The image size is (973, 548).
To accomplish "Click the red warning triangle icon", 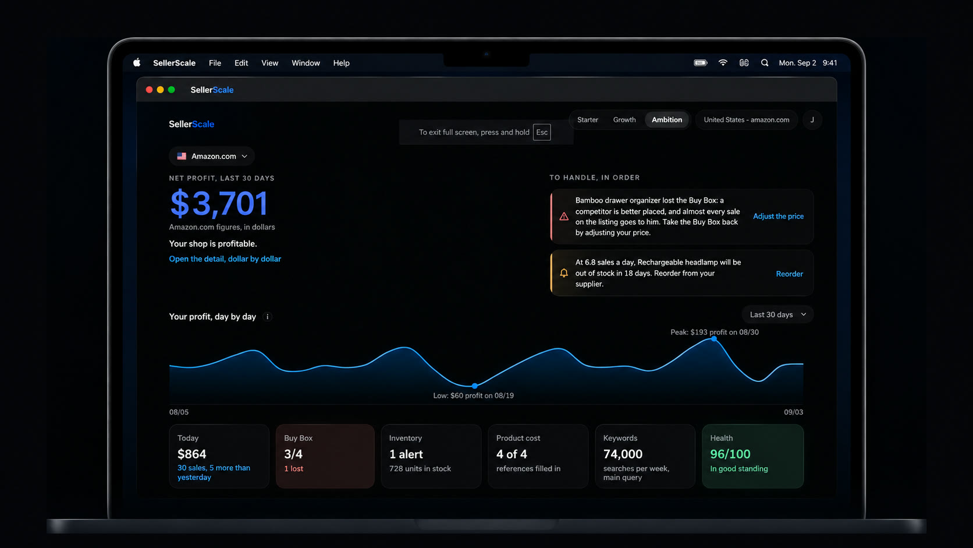I will (564, 217).
